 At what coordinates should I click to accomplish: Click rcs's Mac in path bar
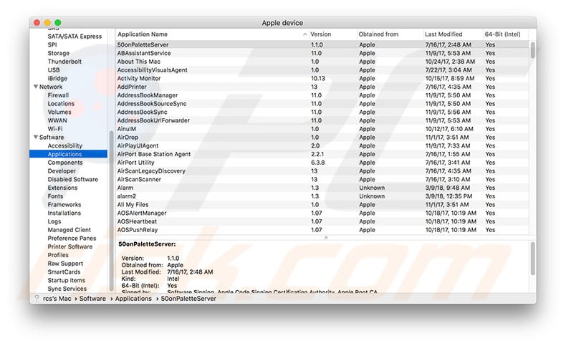point(57,299)
